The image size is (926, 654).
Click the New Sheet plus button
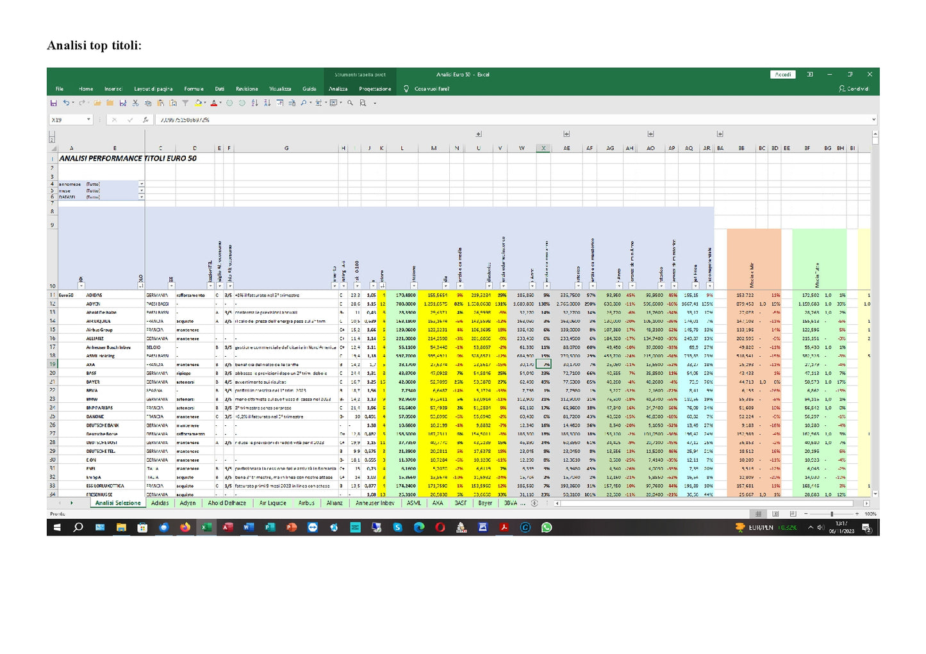tap(534, 503)
